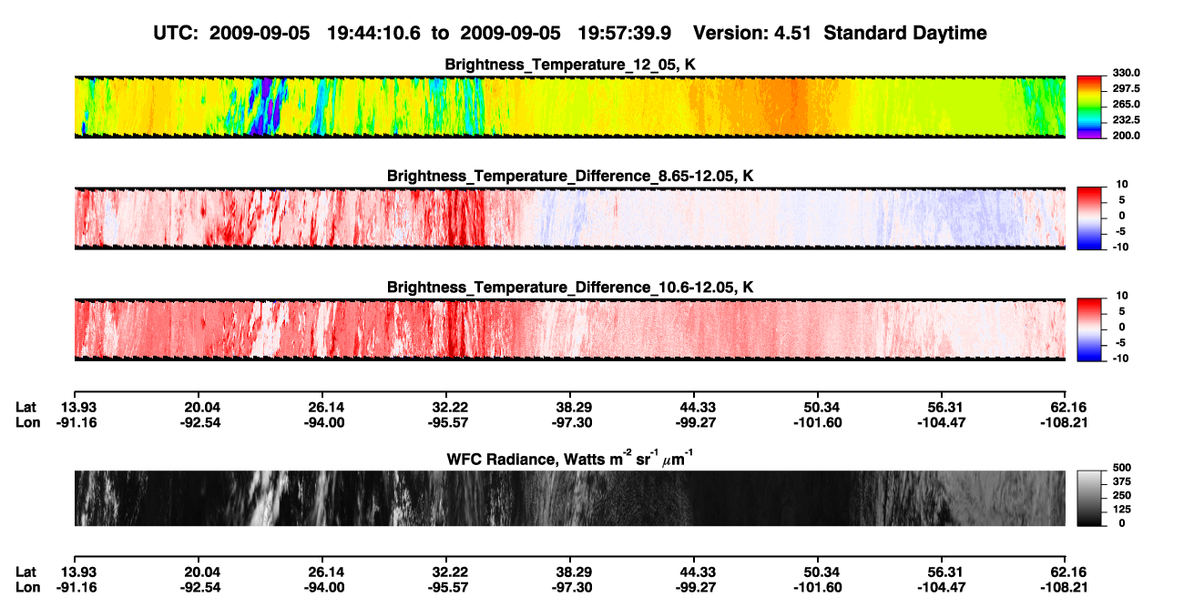Click the 232.5 color bar tick label
This screenshot has height=607, width=1184.
(x=1127, y=120)
